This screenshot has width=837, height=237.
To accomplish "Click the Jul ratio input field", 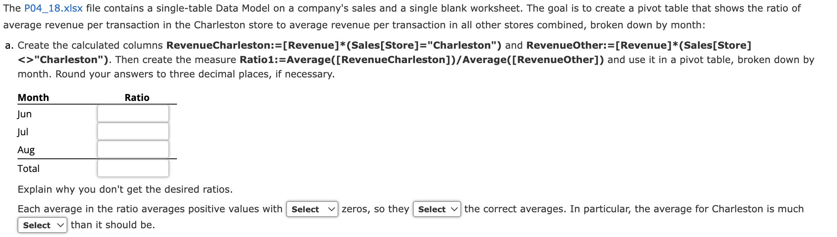I will [x=133, y=132].
